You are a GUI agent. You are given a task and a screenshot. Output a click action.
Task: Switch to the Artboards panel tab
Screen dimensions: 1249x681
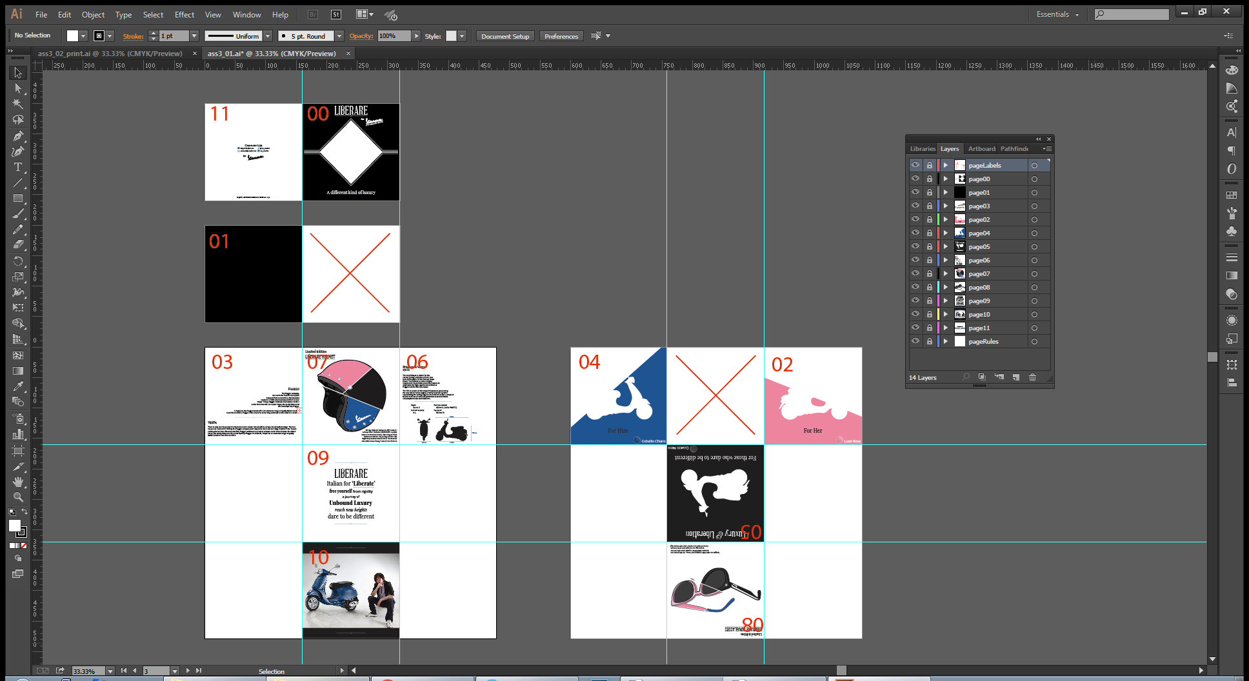click(x=981, y=148)
